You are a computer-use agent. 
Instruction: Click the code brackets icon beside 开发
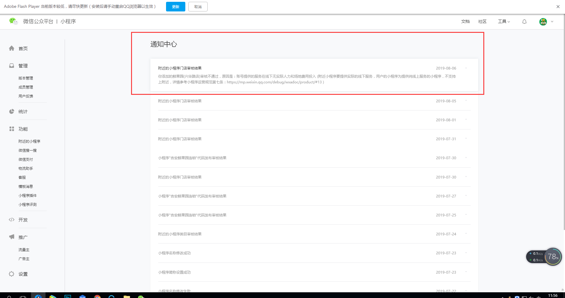12,220
